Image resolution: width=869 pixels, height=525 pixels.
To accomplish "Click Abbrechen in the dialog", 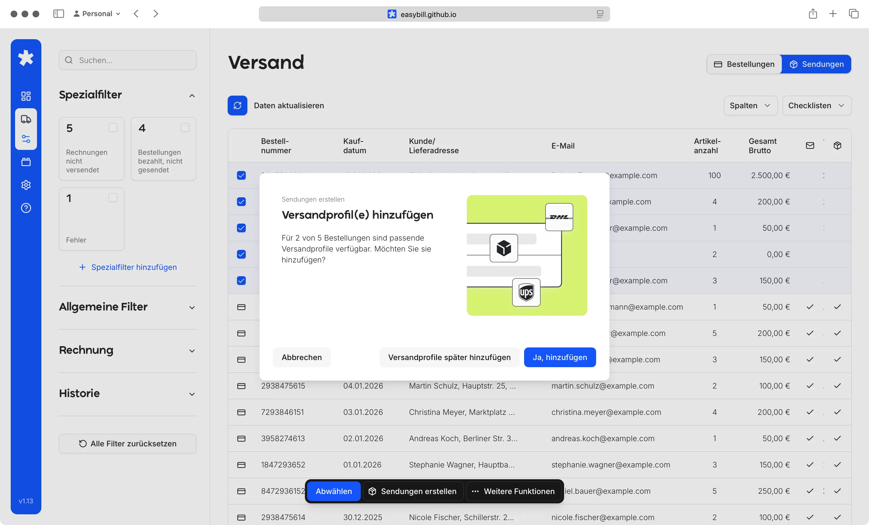I will (302, 357).
